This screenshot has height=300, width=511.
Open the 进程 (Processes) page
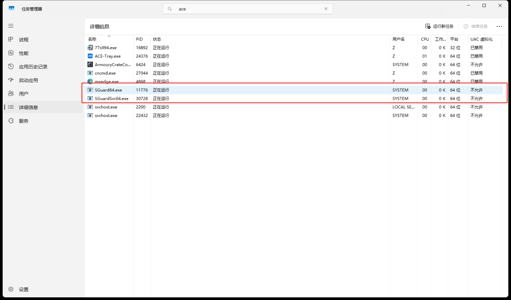tap(43, 40)
